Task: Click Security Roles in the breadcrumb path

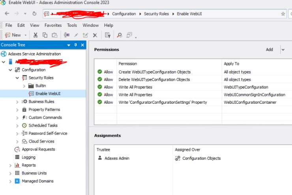Action: [156, 14]
